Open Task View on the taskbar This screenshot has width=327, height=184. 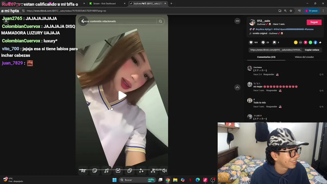coord(160,180)
